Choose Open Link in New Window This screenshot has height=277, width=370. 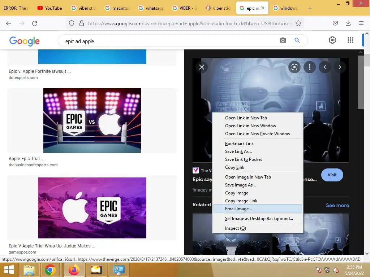[258, 126]
